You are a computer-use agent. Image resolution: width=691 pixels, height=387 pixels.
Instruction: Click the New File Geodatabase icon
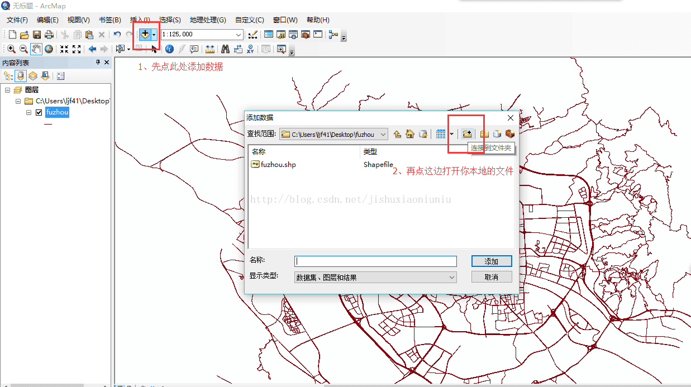[497, 133]
